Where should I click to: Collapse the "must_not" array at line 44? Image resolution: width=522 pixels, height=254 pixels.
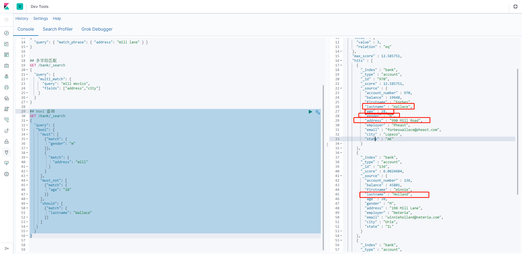pyautogui.click(x=27, y=181)
